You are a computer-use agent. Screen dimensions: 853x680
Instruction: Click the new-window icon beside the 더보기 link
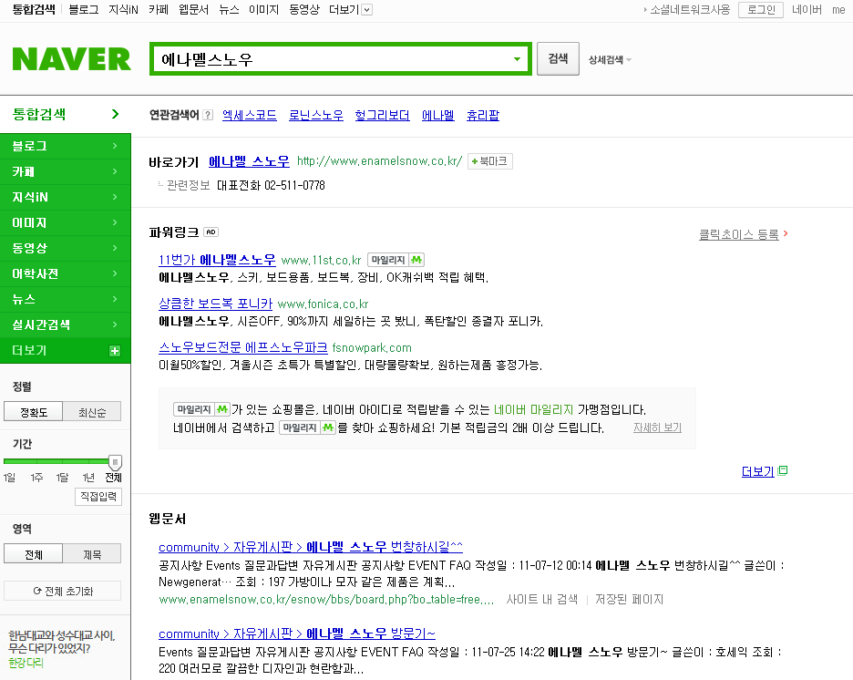click(x=783, y=470)
